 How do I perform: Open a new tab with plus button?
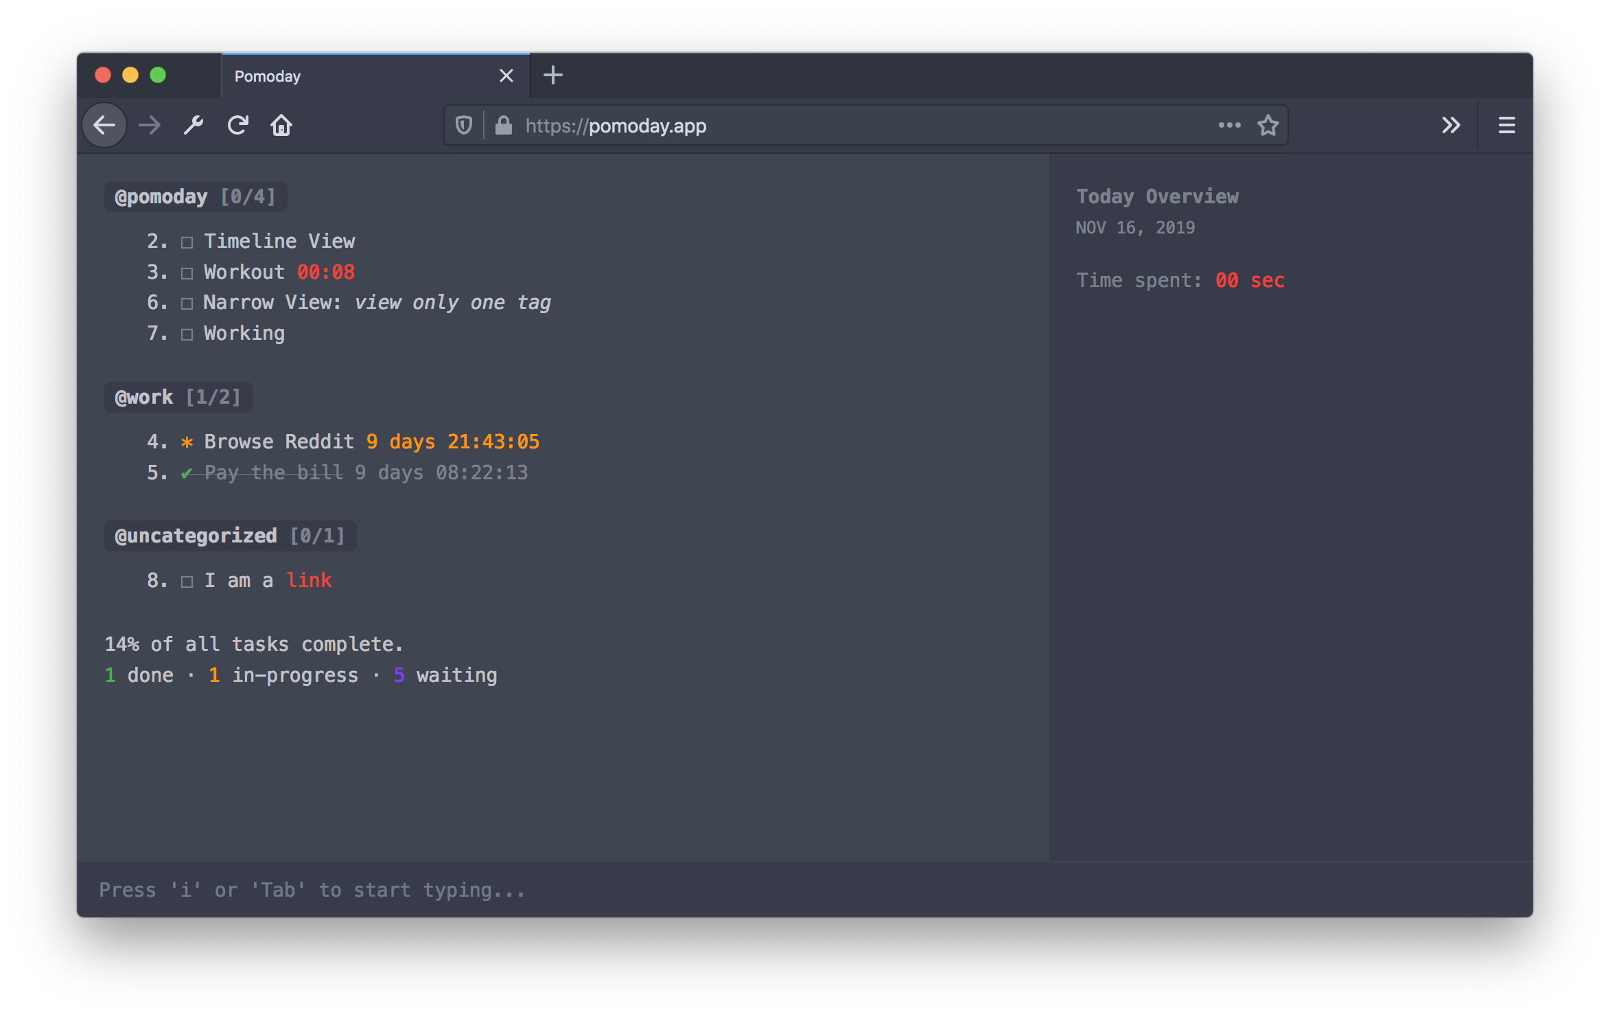point(552,76)
